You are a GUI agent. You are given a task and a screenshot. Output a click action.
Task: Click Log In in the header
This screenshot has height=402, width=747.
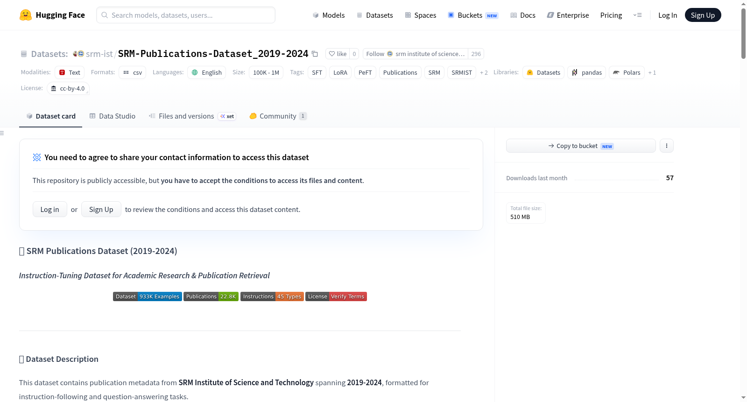(668, 15)
